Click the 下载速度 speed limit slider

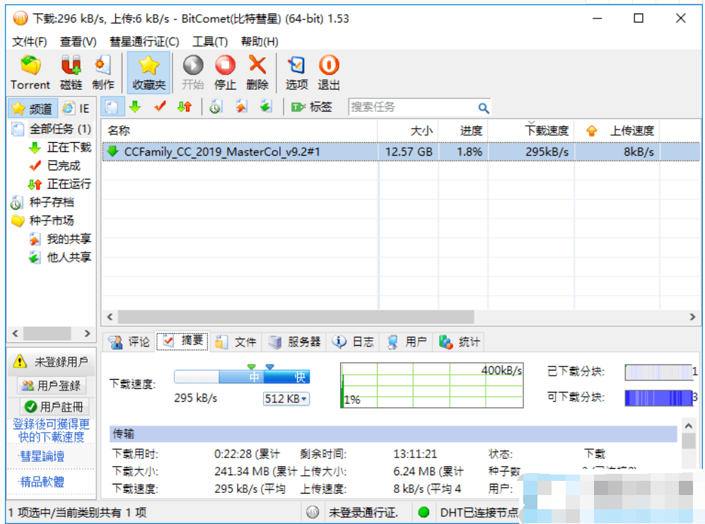coord(242,378)
